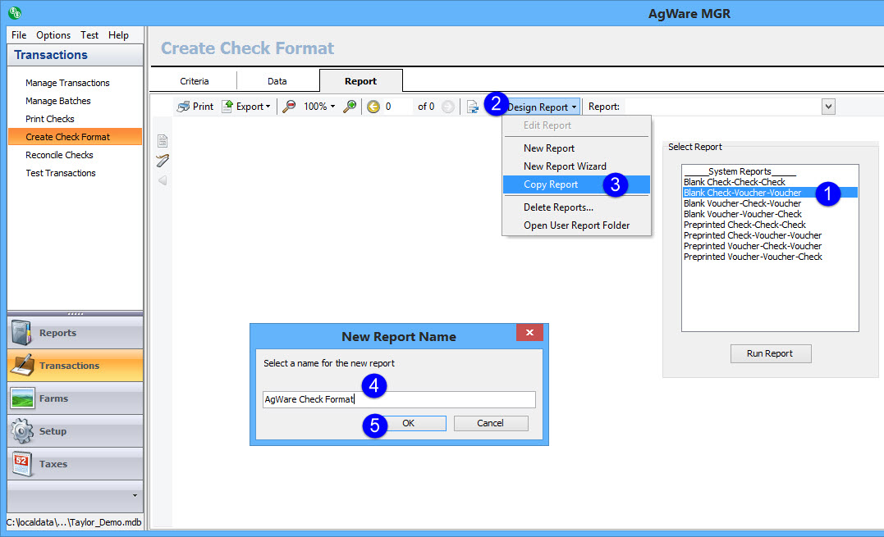Click the Run Report button
This screenshot has width=884, height=537.
tap(770, 353)
